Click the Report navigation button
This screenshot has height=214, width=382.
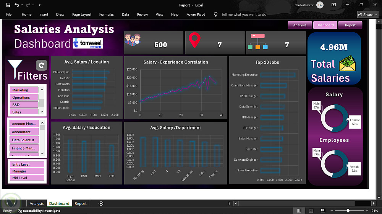(350, 25)
